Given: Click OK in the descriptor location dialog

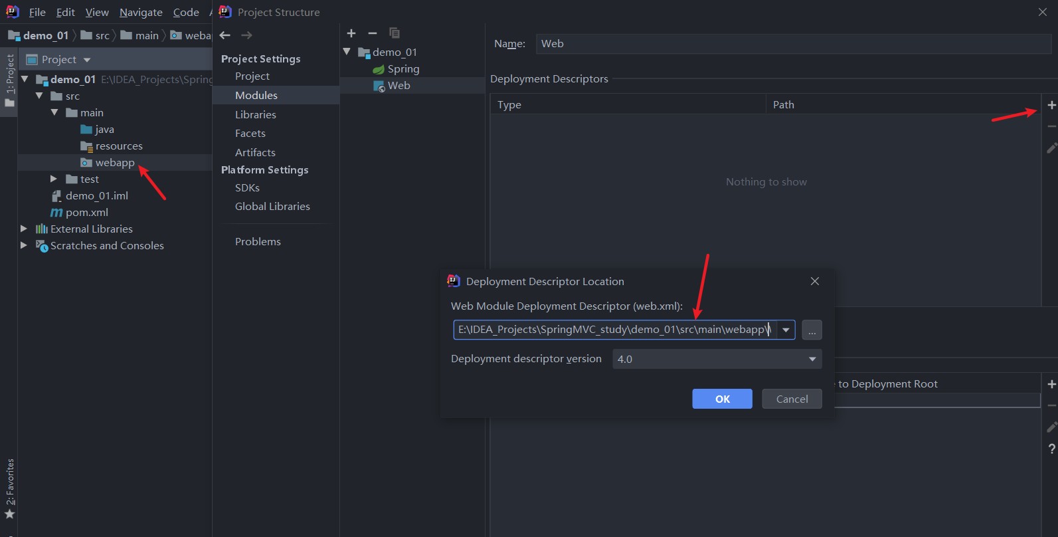Looking at the screenshot, I should coord(722,399).
